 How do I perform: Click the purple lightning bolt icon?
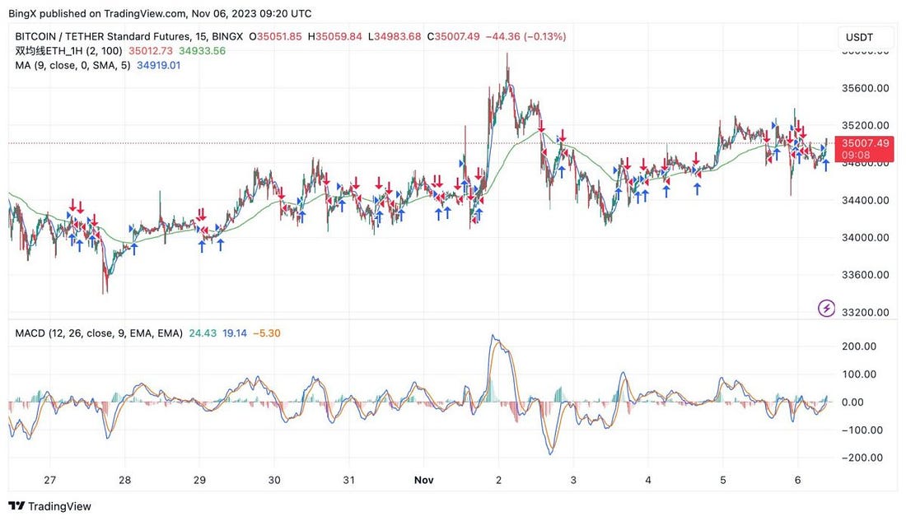826,309
